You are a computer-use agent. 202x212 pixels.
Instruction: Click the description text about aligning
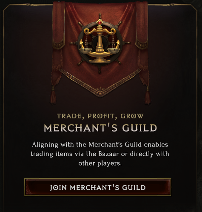coord(100,154)
